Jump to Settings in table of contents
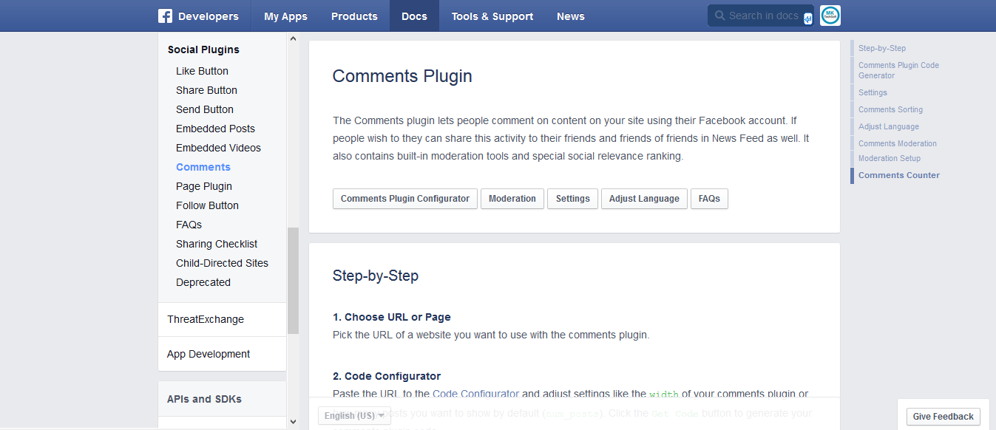Viewport: 996px width, 430px height. point(873,92)
